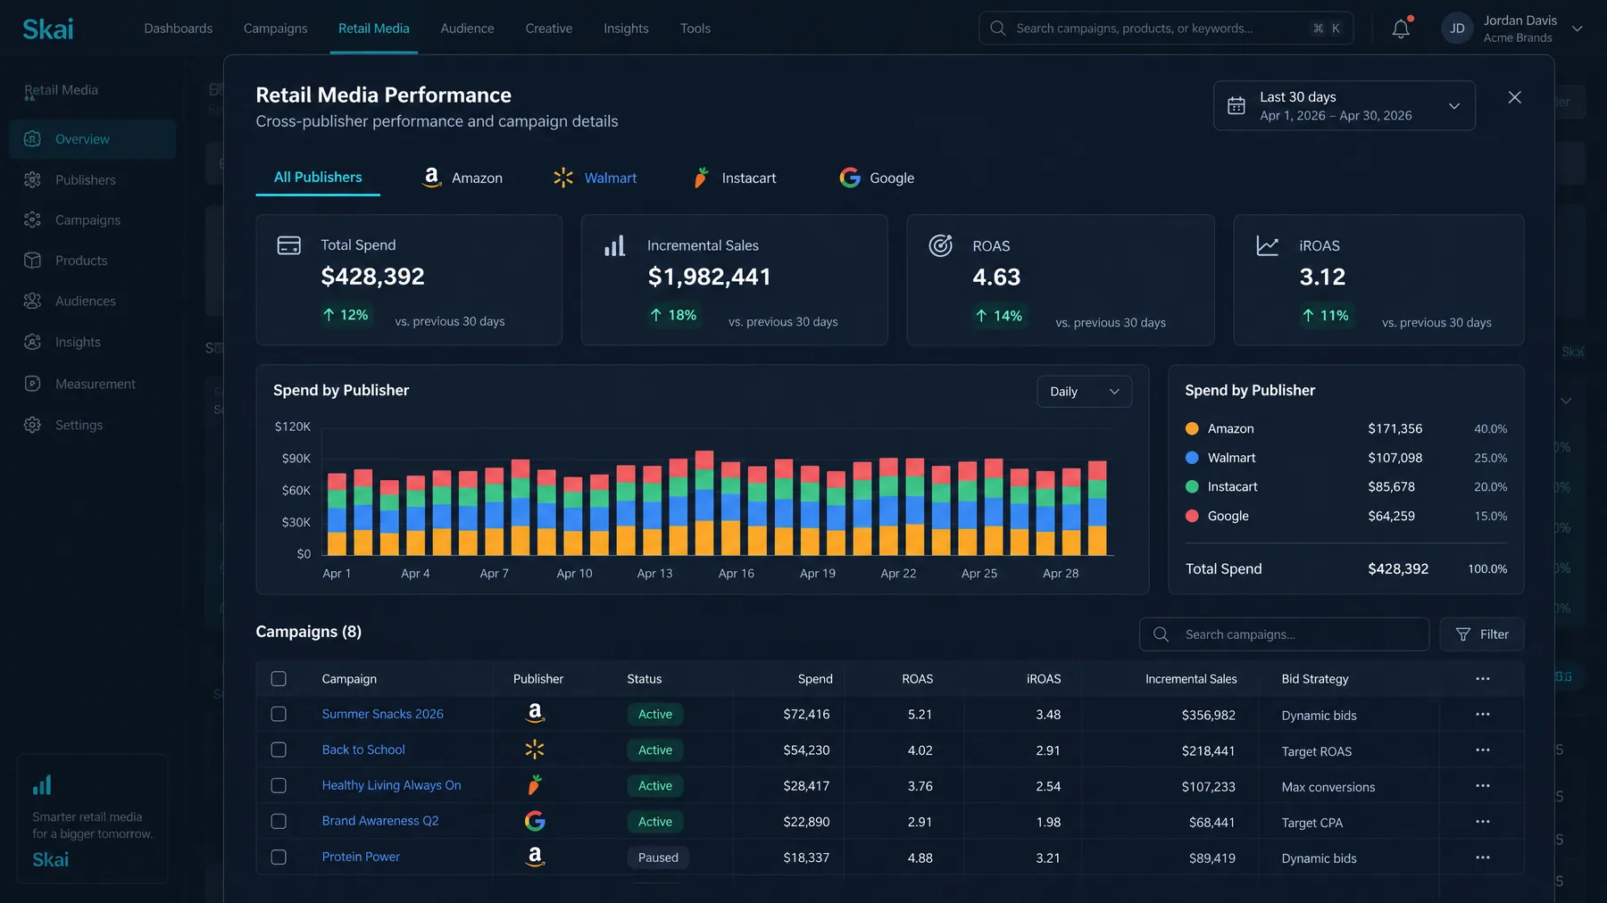Image resolution: width=1607 pixels, height=903 pixels.
Task: Click the funnel icon in the Filter button
Action: [1463, 634]
